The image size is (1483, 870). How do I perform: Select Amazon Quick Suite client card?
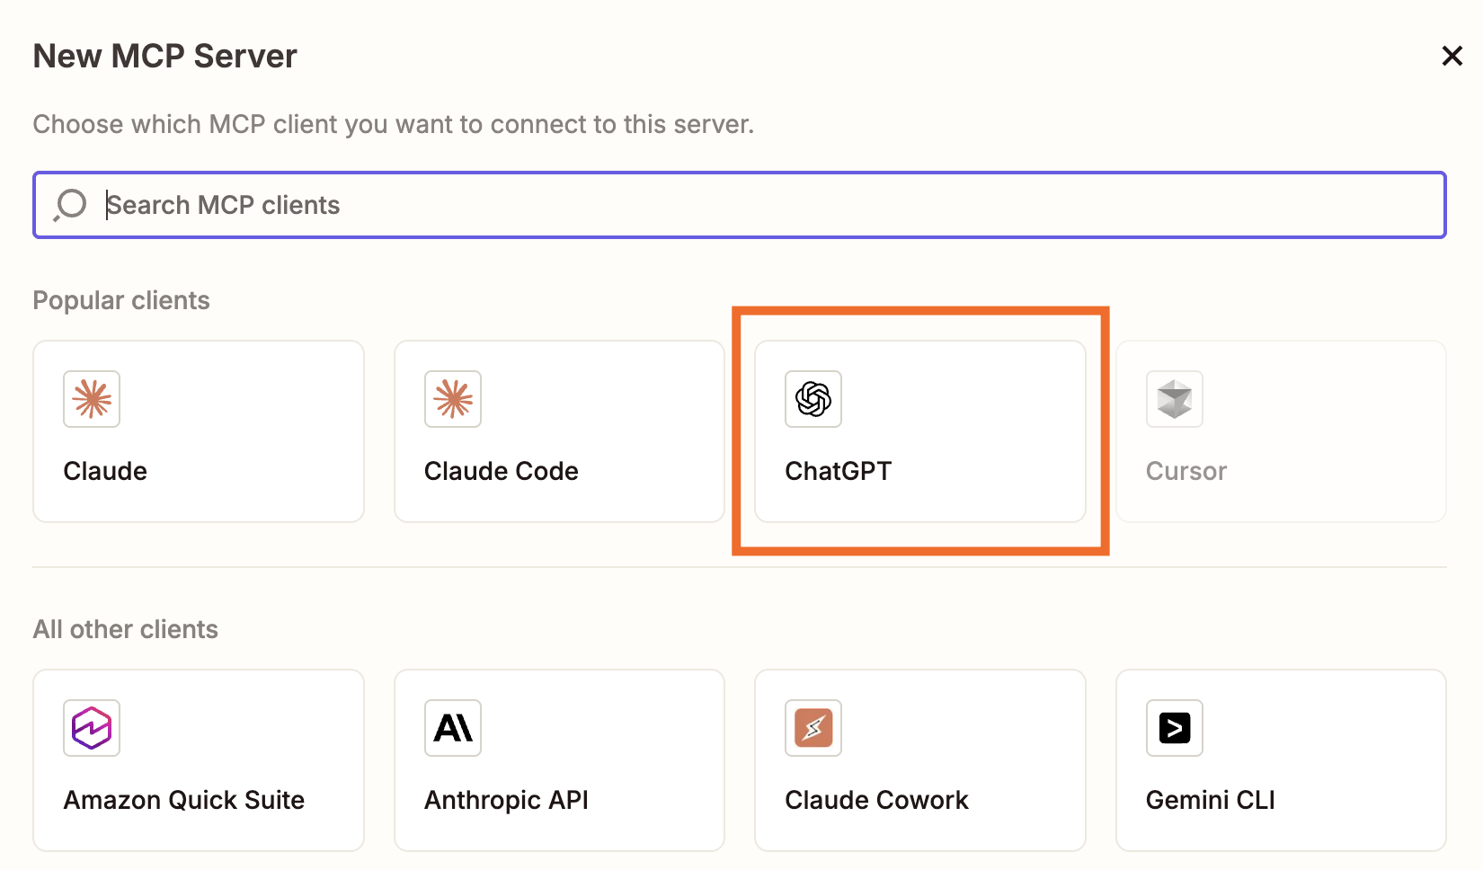click(x=198, y=760)
